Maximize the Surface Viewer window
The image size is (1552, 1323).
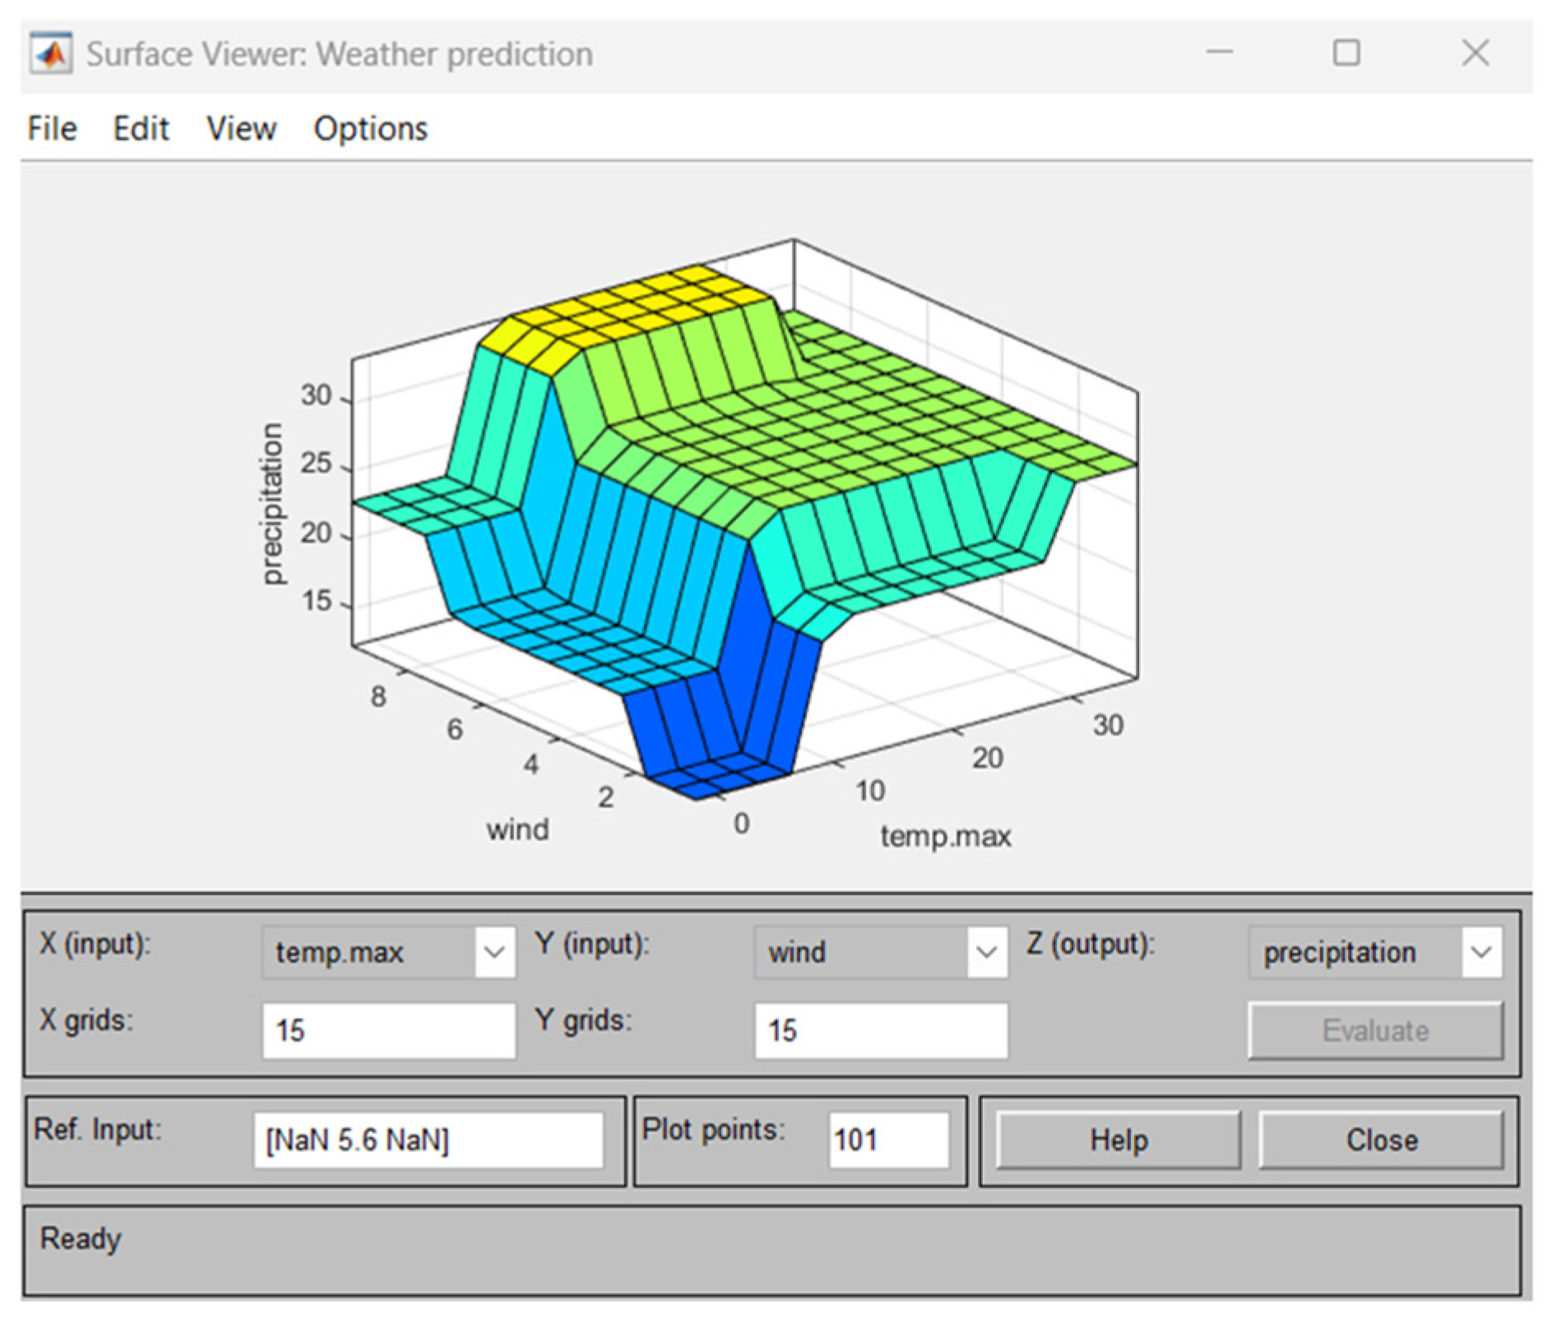click(x=1346, y=53)
